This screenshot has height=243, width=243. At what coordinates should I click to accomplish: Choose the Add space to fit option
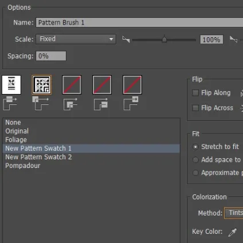[195, 160]
